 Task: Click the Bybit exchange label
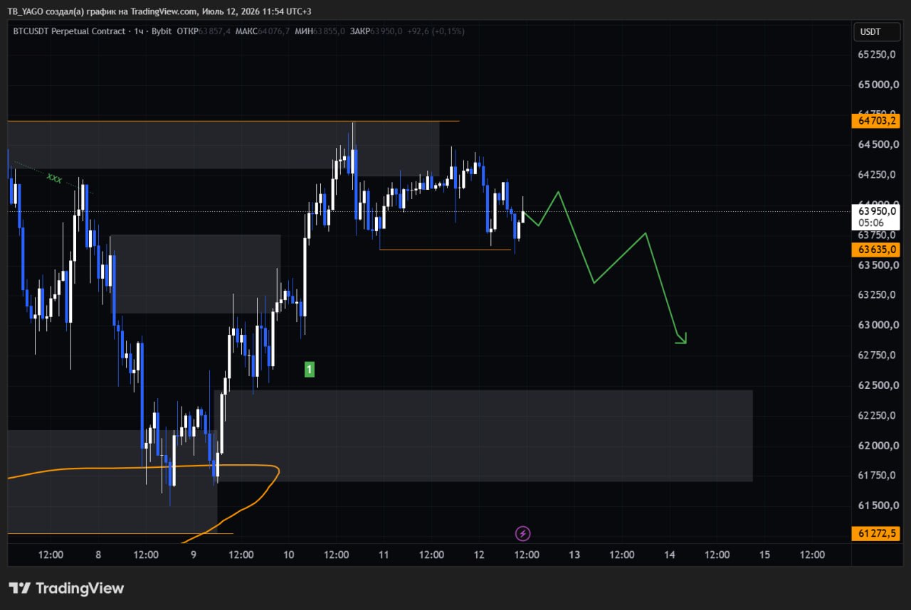point(162,31)
